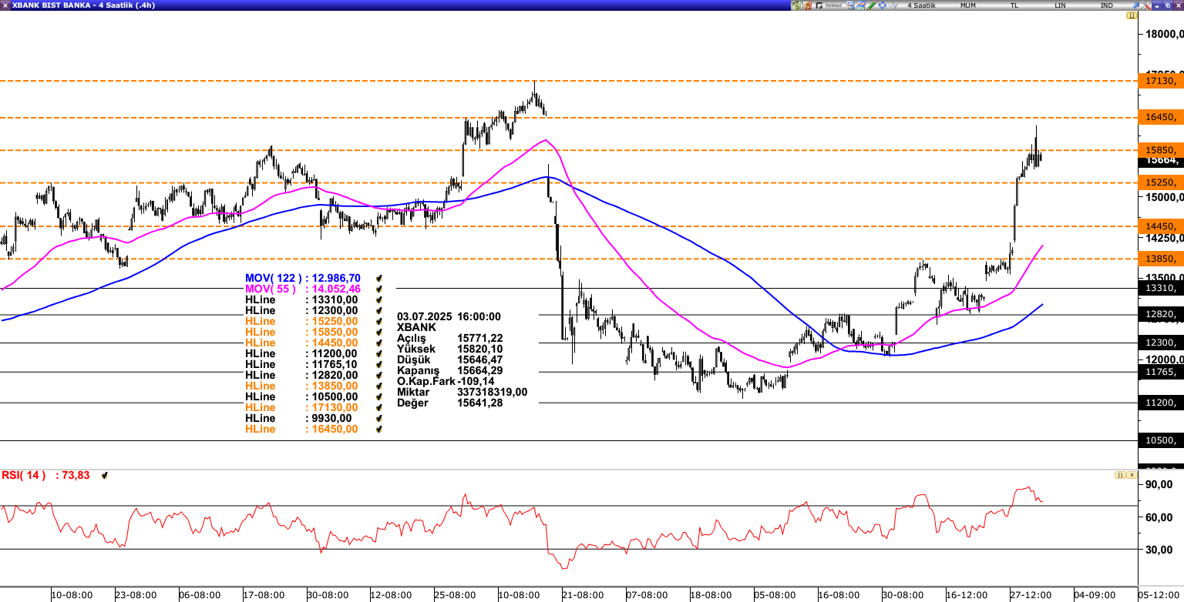Minimize the chart window

tap(1157, 5)
